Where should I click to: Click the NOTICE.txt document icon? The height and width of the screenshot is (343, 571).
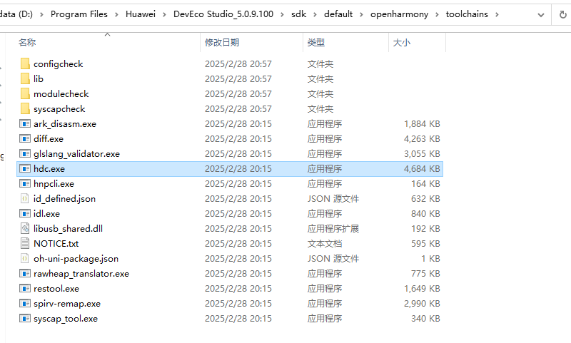pos(25,243)
